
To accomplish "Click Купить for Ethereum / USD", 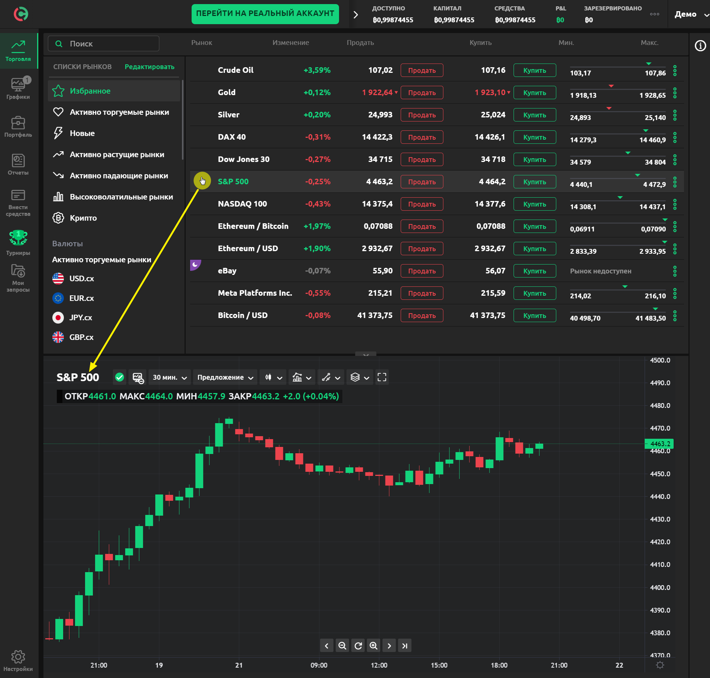I will pos(535,249).
